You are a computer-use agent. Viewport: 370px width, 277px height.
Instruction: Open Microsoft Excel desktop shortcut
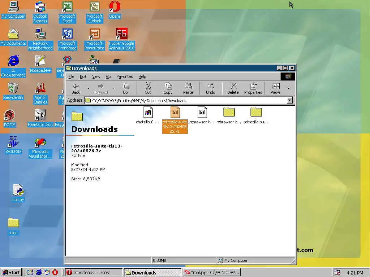click(x=67, y=12)
